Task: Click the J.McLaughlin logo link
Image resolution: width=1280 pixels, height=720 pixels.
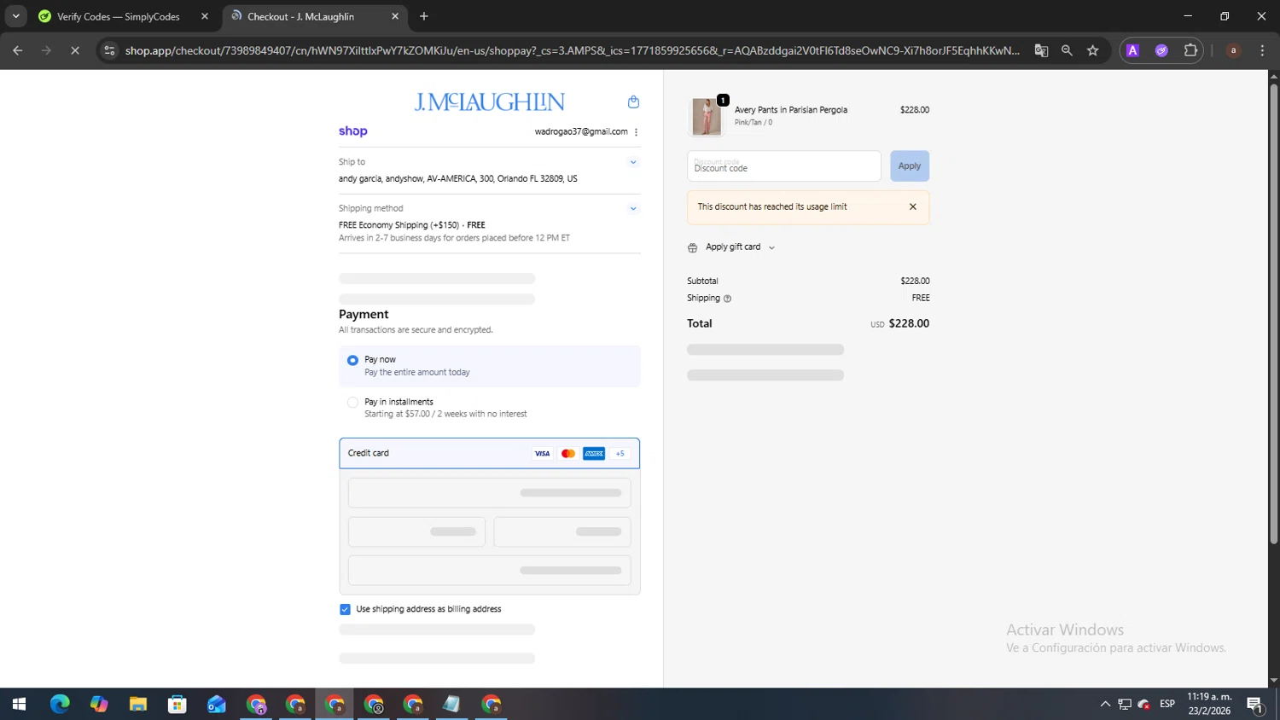Action: coord(489,102)
